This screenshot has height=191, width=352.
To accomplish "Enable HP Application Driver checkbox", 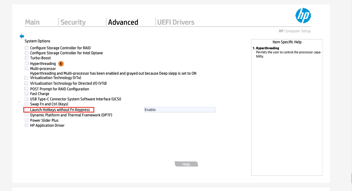I will tap(26, 125).
